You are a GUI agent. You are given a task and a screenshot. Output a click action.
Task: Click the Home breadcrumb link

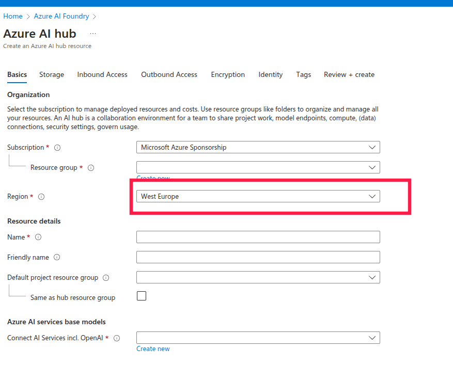click(13, 16)
